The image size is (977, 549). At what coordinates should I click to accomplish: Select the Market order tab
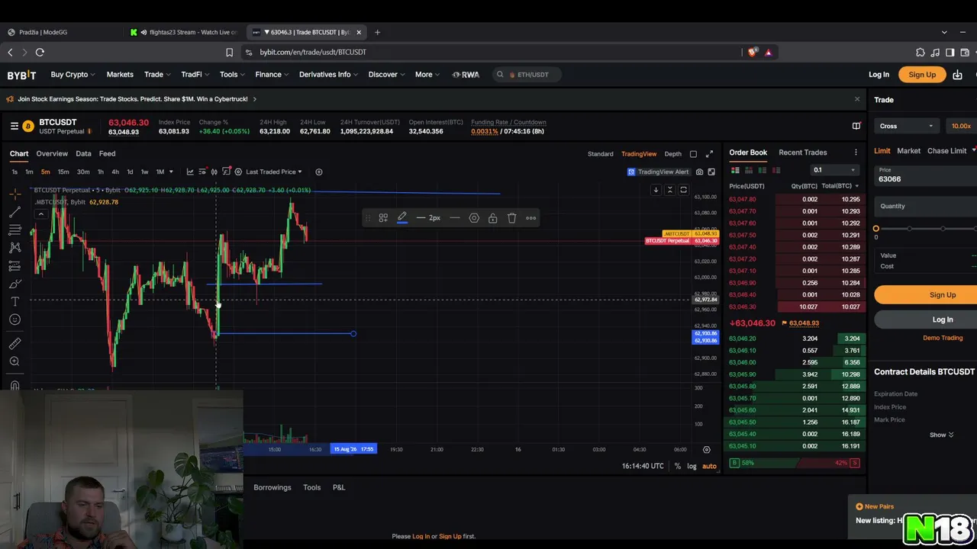click(x=908, y=151)
